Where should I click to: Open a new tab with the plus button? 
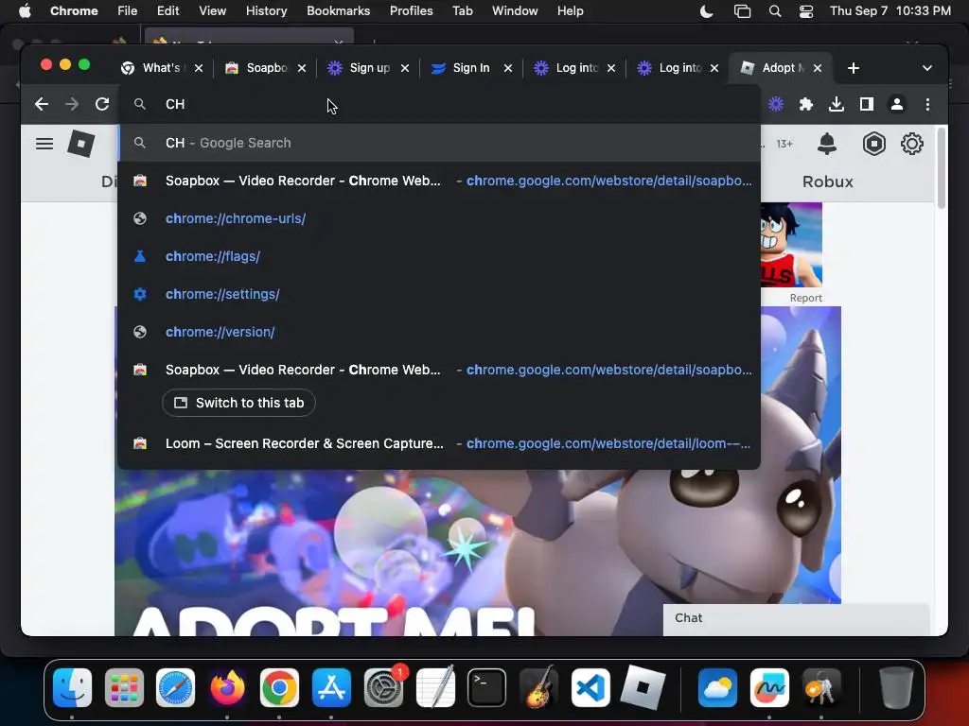tap(854, 68)
